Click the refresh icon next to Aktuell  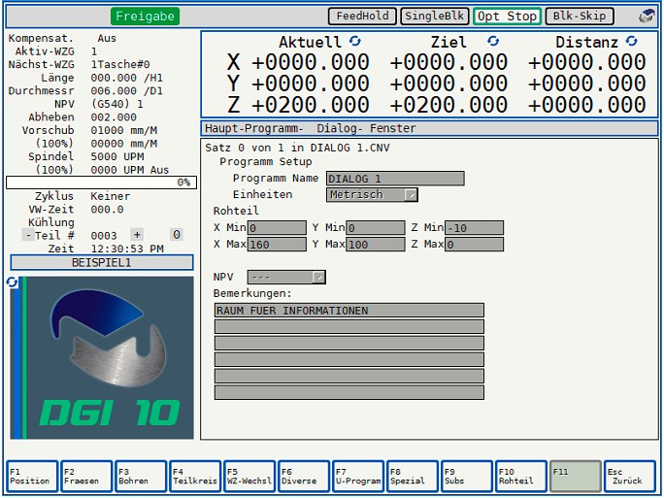pos(355,41)
